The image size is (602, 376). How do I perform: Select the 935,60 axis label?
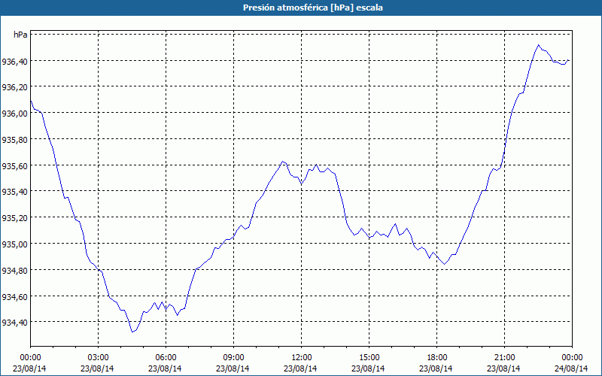[14, 166]
